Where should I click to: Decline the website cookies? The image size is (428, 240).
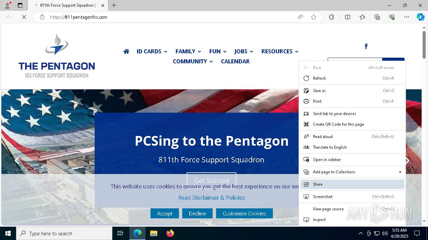point(197,213)
